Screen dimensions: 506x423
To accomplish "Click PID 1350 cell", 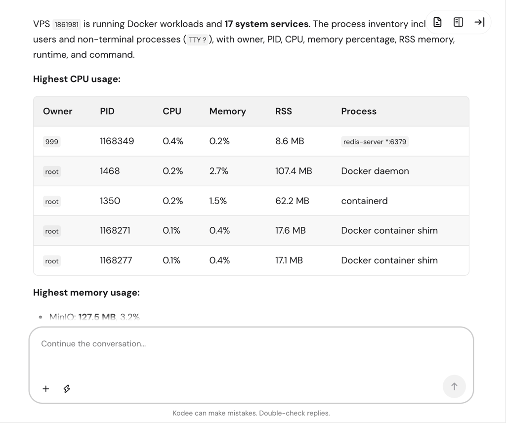I will pyautogui.click(x=110, y=201).
